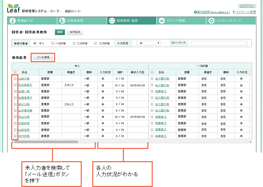Click the 回答者・回答結果検索 heading
This screenshot has height=187, width=263.
tap(29, 32)
